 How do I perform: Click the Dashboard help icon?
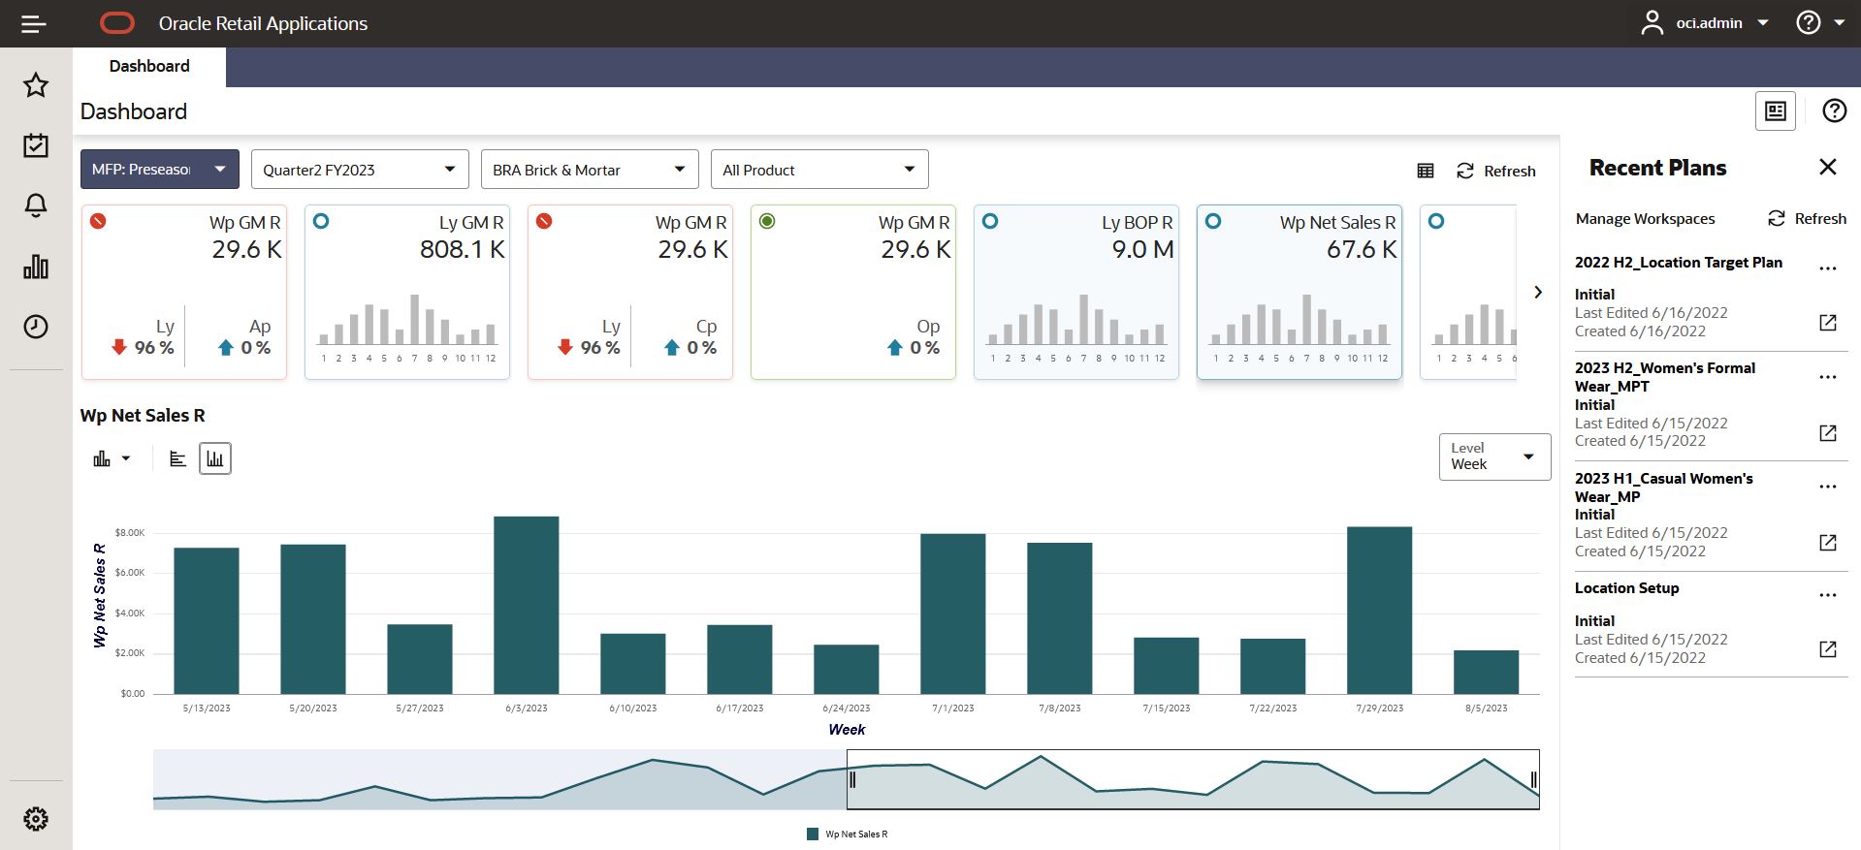coord(1834,110)
